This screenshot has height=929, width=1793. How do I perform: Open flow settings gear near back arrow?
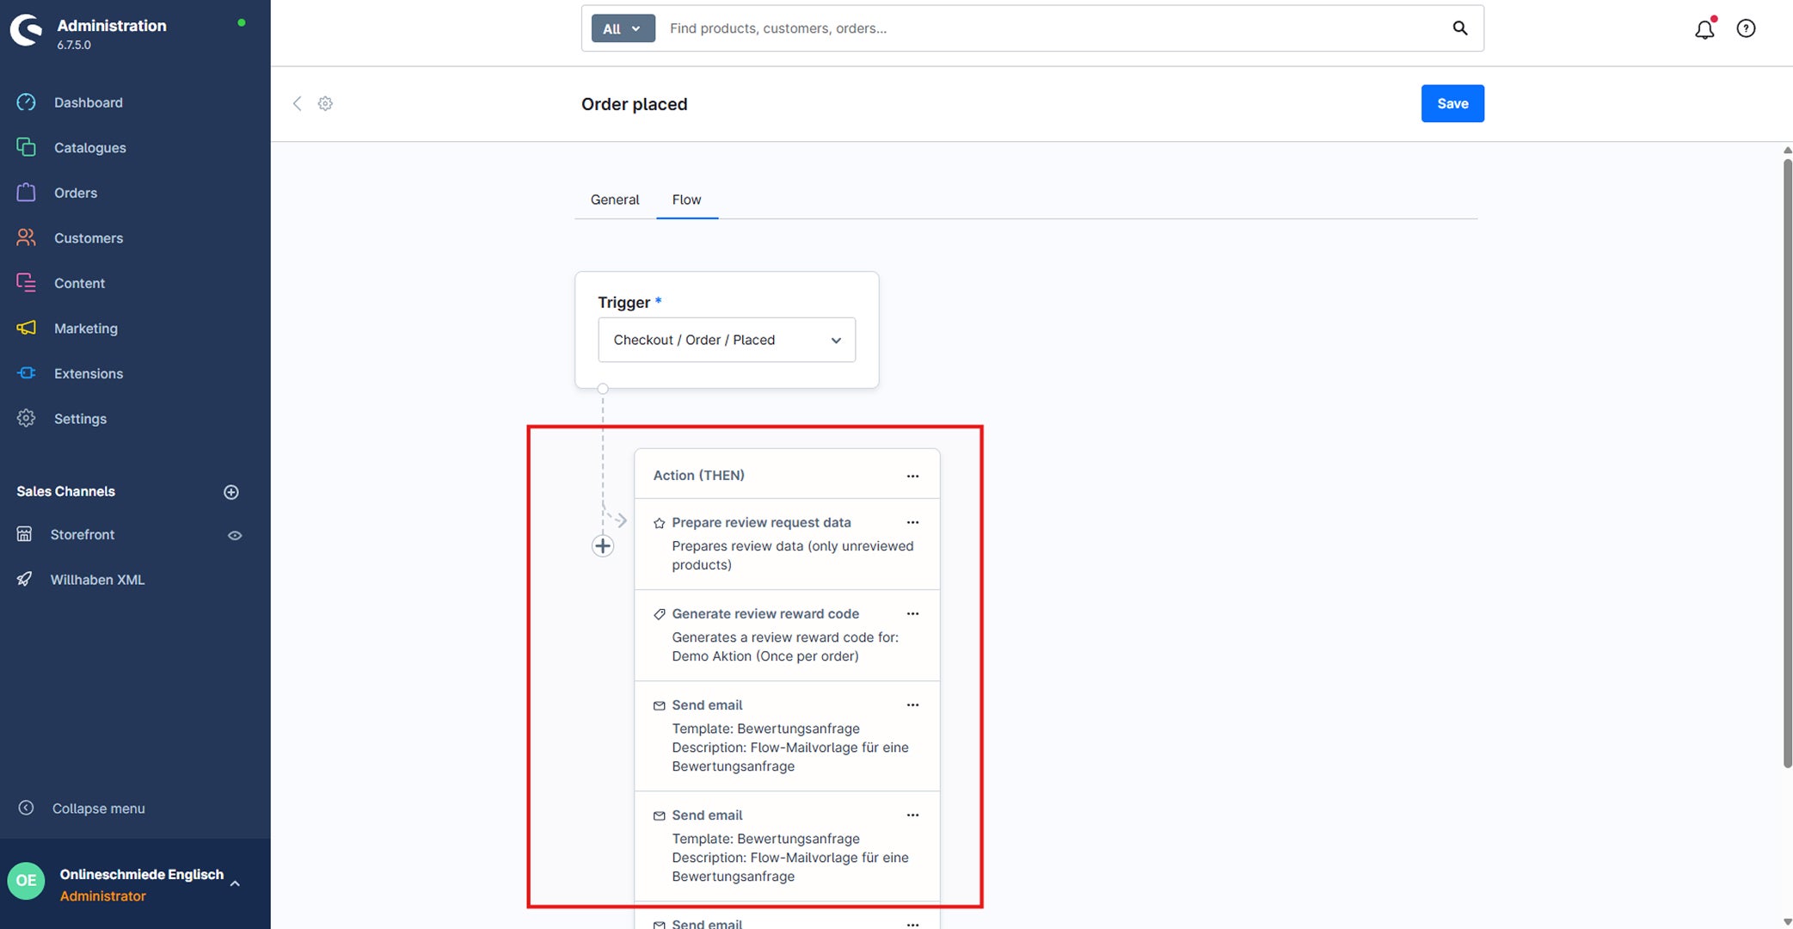325,103
